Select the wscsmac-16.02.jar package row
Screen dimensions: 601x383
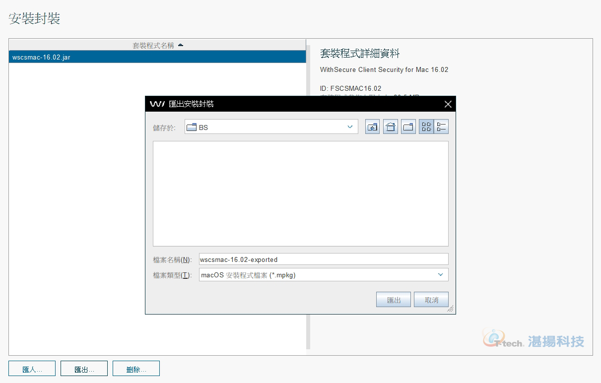click(x=157, y=57)
